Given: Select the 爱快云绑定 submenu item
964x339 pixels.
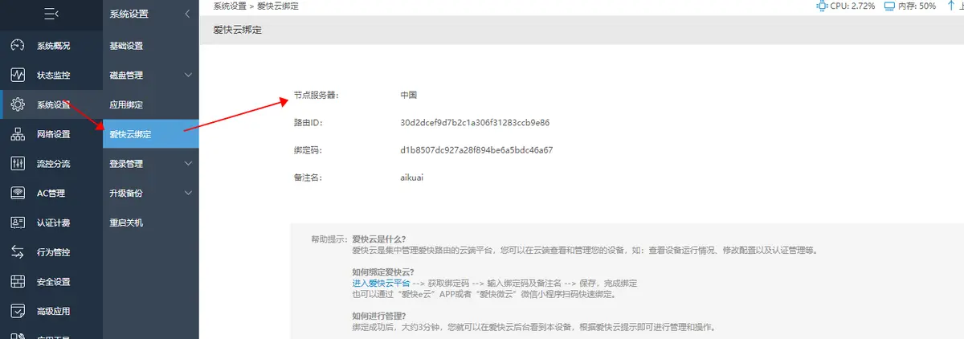Looking at the screenshot, I should (151, 134).
